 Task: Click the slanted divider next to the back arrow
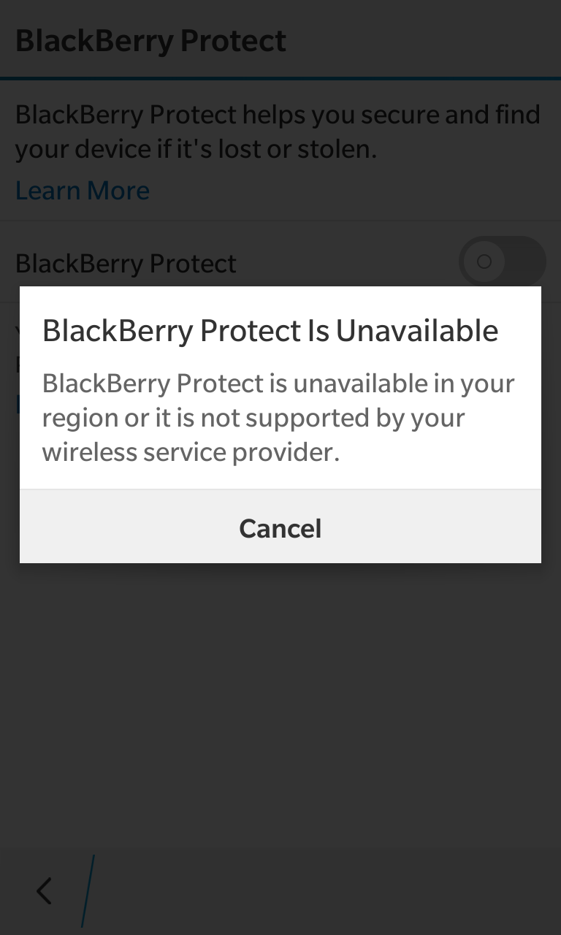88,891
